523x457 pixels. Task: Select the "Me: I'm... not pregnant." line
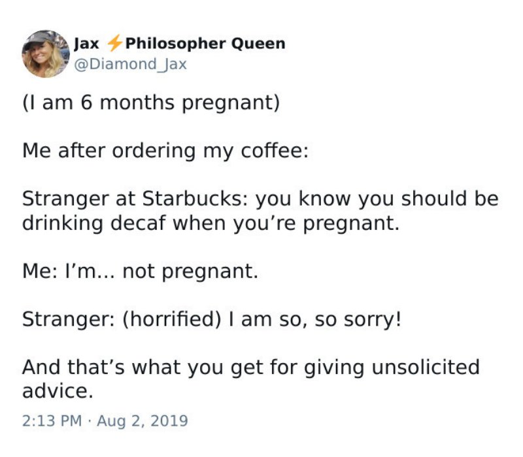[x=141, y=271]
